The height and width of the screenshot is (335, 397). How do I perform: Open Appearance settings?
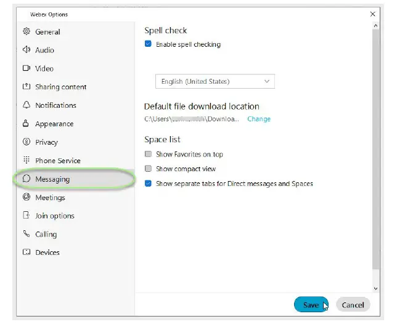pos(54,124)
